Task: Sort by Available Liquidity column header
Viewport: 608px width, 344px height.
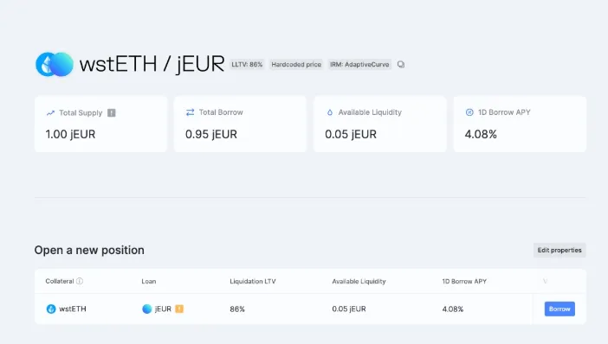Action: tap(359, 281)
